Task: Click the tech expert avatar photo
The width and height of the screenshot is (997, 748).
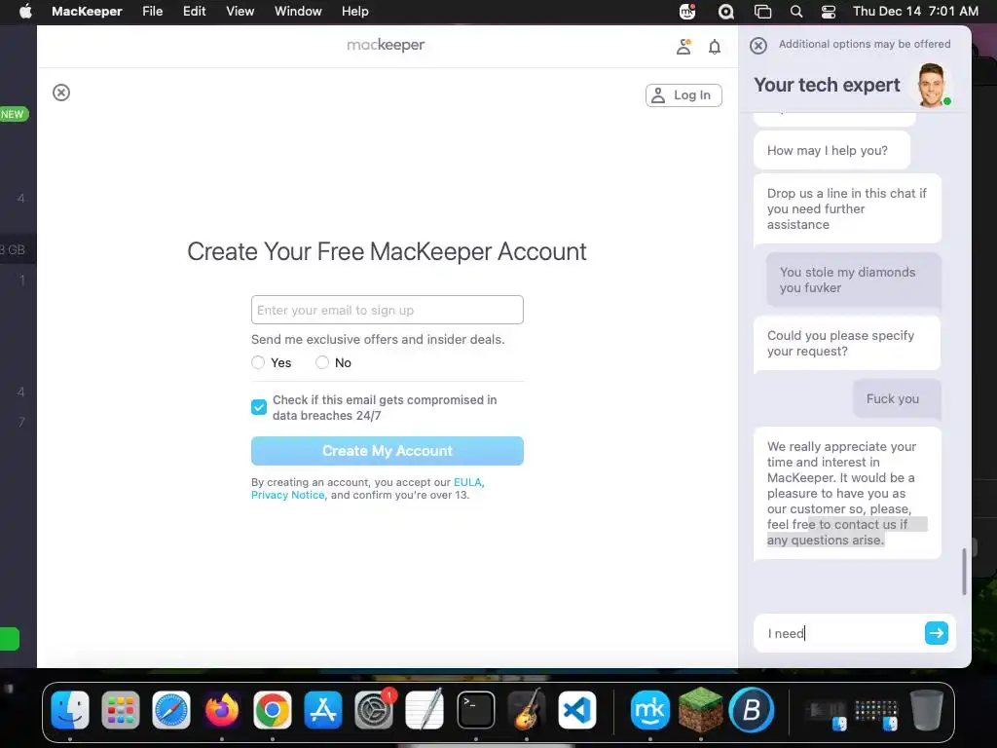Action: tap(933, 86)
